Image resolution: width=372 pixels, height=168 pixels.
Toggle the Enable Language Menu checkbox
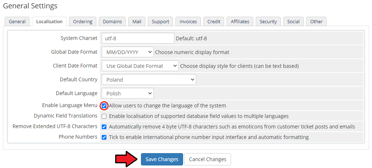coord(104,106)
